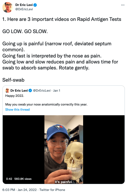Viewport: 127px width, 195px height.
Task: Open Dr Eric Levi display name in header
Action: tap(24, 5)
